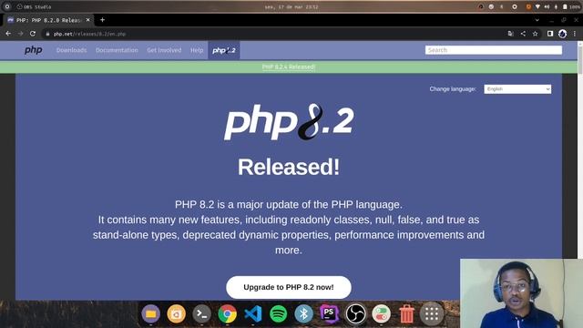Bookmark this page with the star icon
The height and width of the screenshot is (328, 583).
coord(535,34)
